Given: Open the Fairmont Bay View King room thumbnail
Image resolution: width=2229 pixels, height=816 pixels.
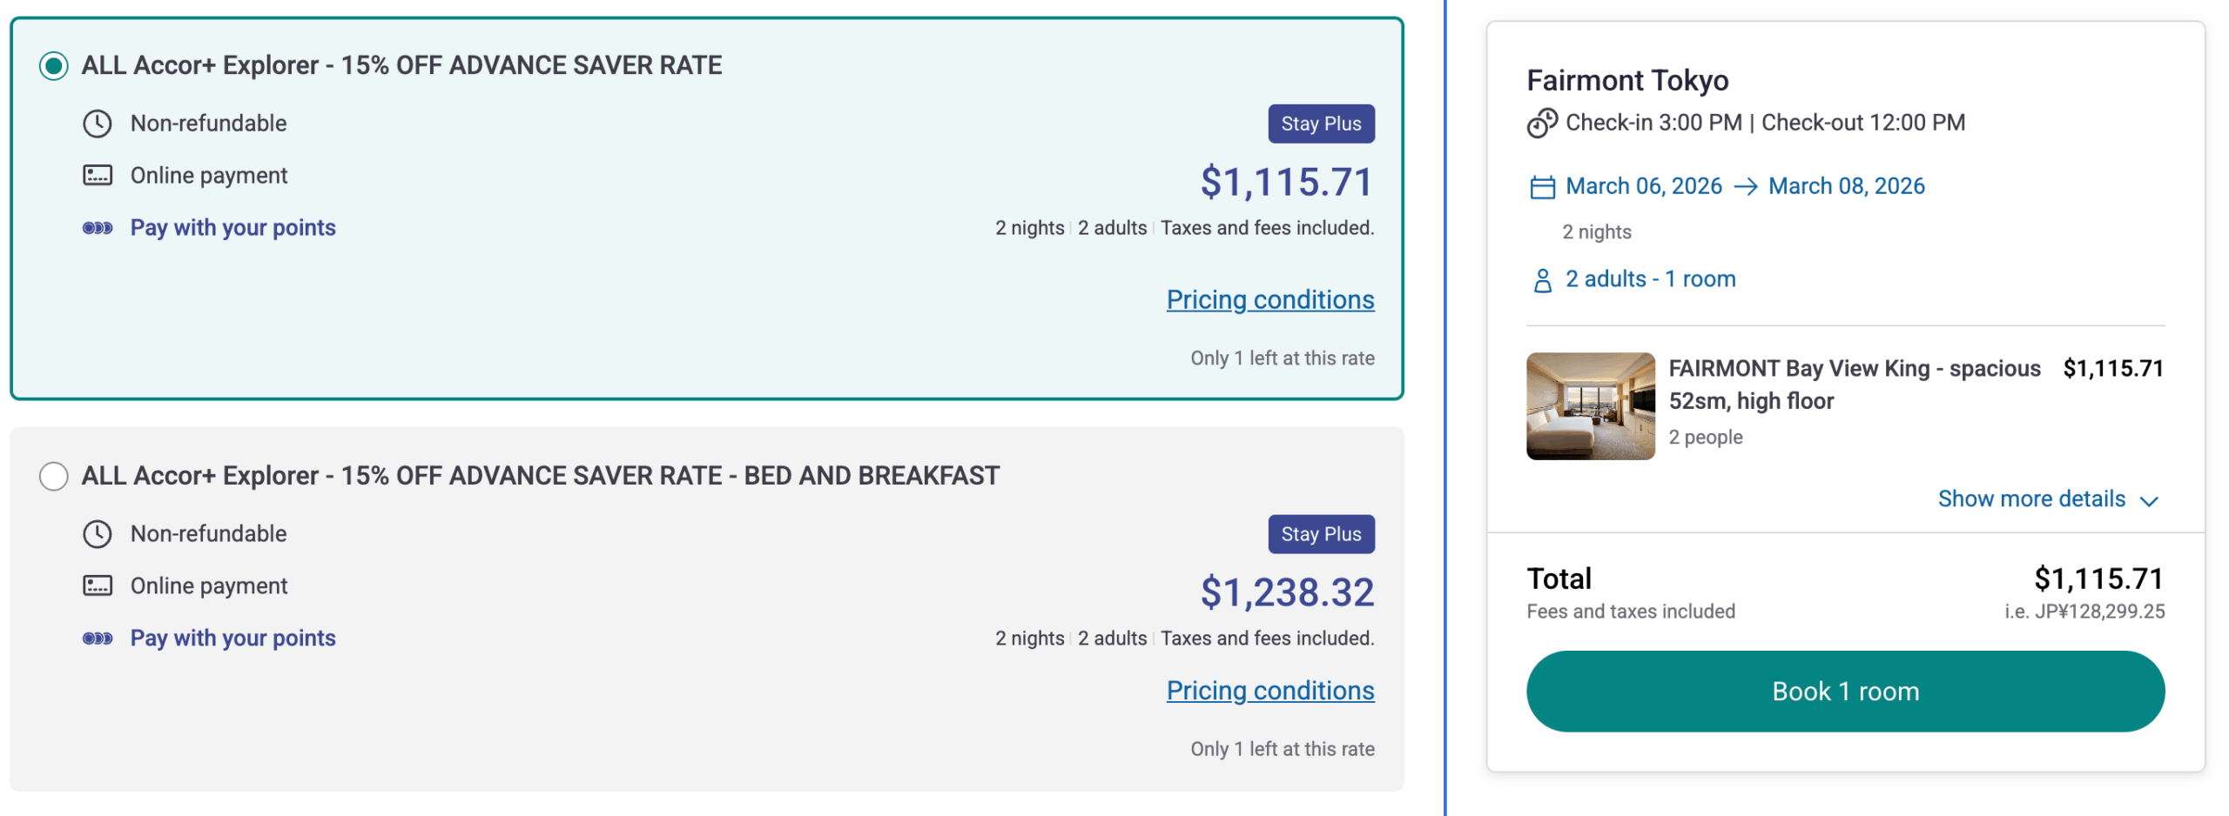Looking at the screenshot, I should 1589,405.
